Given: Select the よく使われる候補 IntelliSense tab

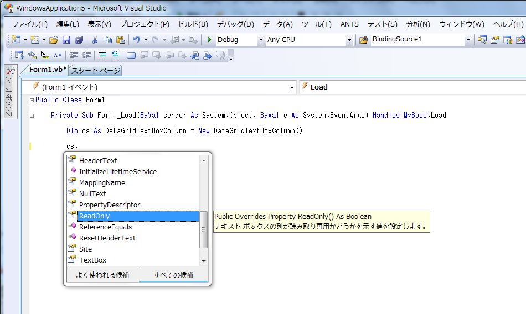Looking at the screenshot, I should click(x=102, y=275).
